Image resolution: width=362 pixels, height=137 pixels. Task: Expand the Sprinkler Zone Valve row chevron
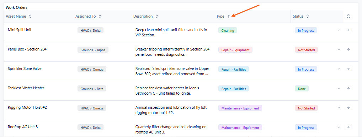(339, 69)
